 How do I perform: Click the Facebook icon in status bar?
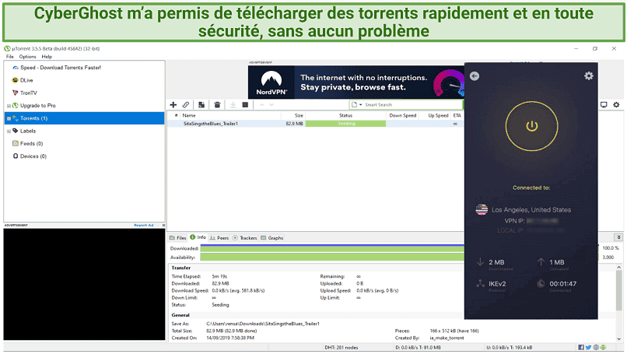(x=581, y=347)
